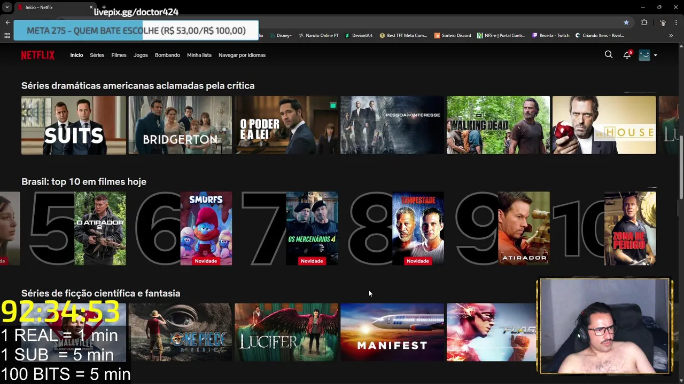Select Tempestade, ranked number 8
The height and width of the screenshot is (384, 684).
[x=418, y=228]
